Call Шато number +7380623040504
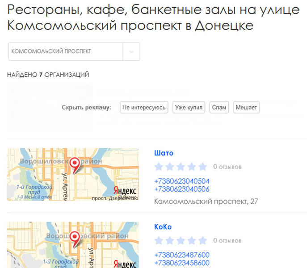This screenshot has height=268, width=307. point(182,181)
